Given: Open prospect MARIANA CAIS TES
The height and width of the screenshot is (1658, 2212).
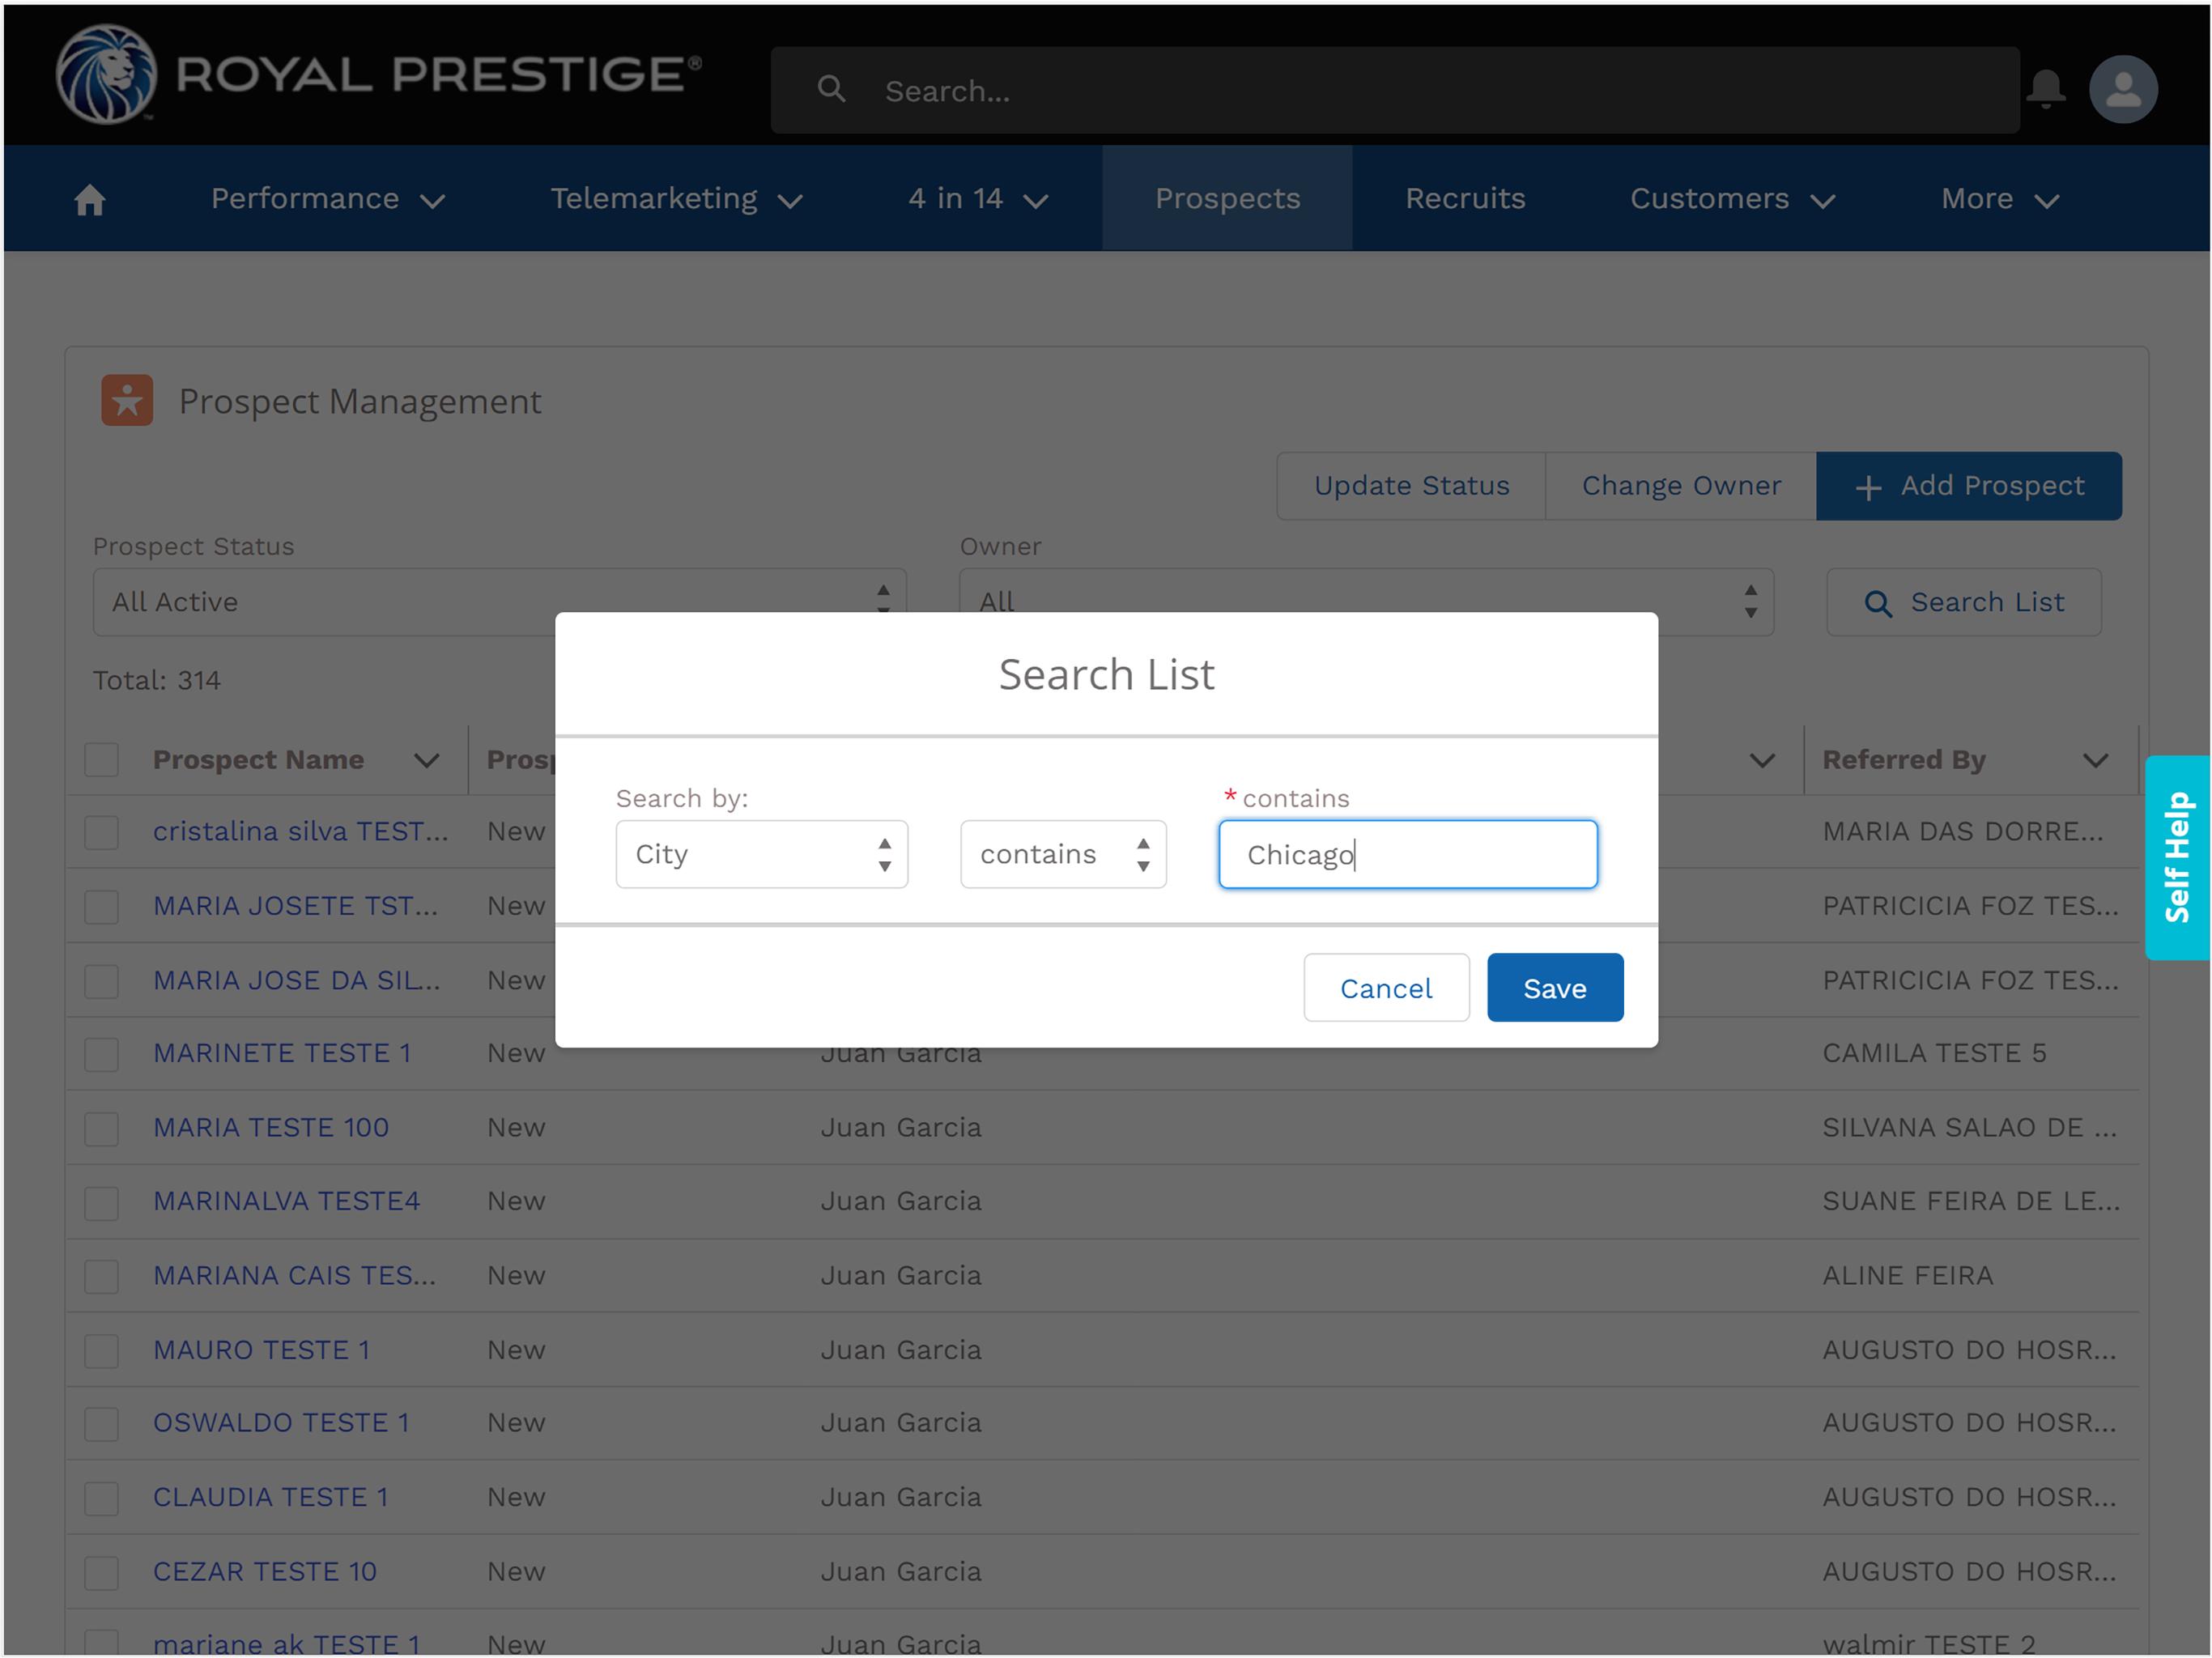Looking at the screenshot, I should [294, 1275].
